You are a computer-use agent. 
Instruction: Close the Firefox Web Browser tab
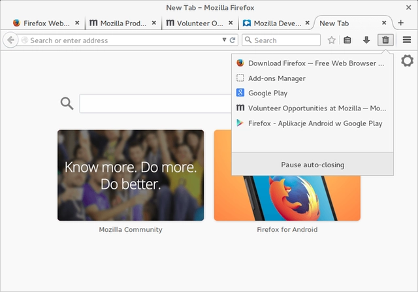[x=77, y=23]
